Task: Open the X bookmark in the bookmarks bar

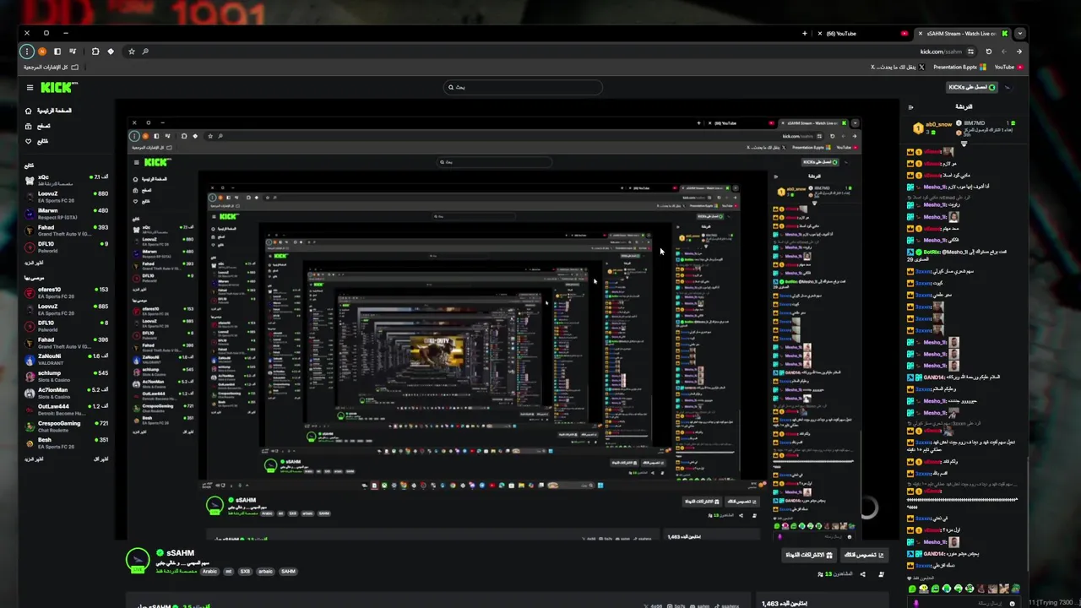Action: point(897,67)
